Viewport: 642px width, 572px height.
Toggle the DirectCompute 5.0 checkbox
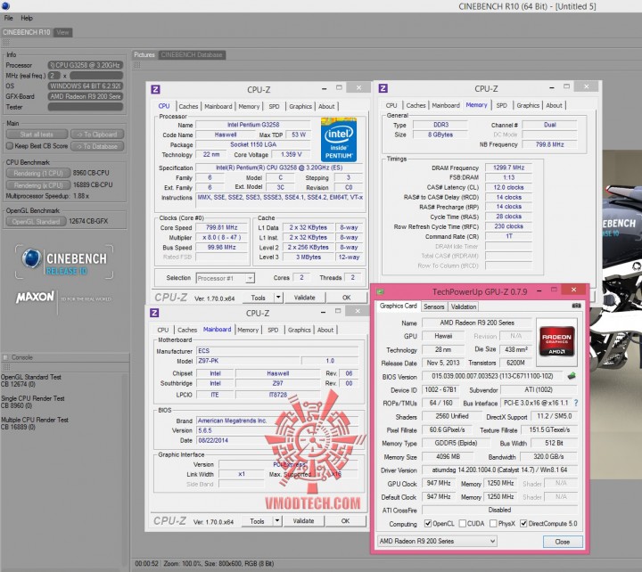click(x=523, y=523)
